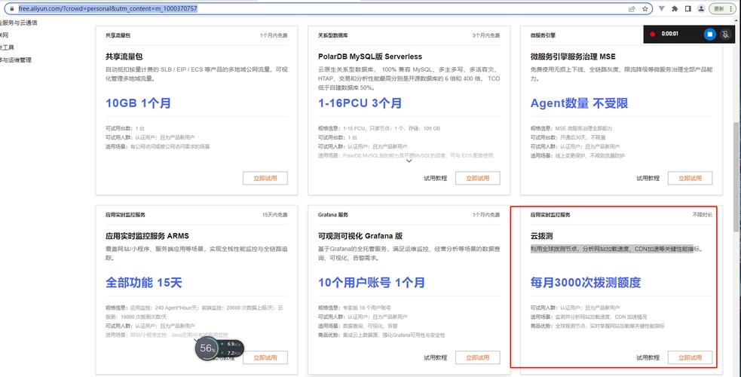Click the 1-16PCU 3个月 headline
This screenshot has width=741, height=377.
(360, 103)
